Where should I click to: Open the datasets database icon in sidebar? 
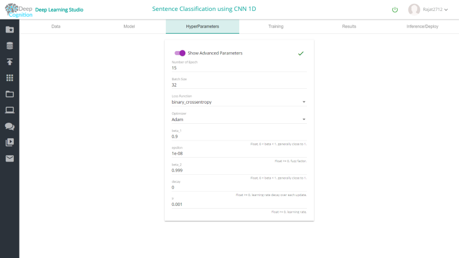pyautogui.click(x=10, y=46)
